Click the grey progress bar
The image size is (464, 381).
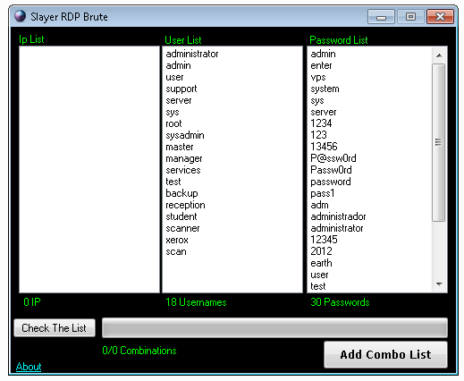[274, 327]
